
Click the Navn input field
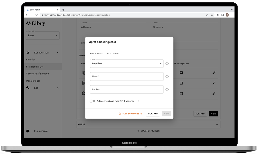(126, 76)
